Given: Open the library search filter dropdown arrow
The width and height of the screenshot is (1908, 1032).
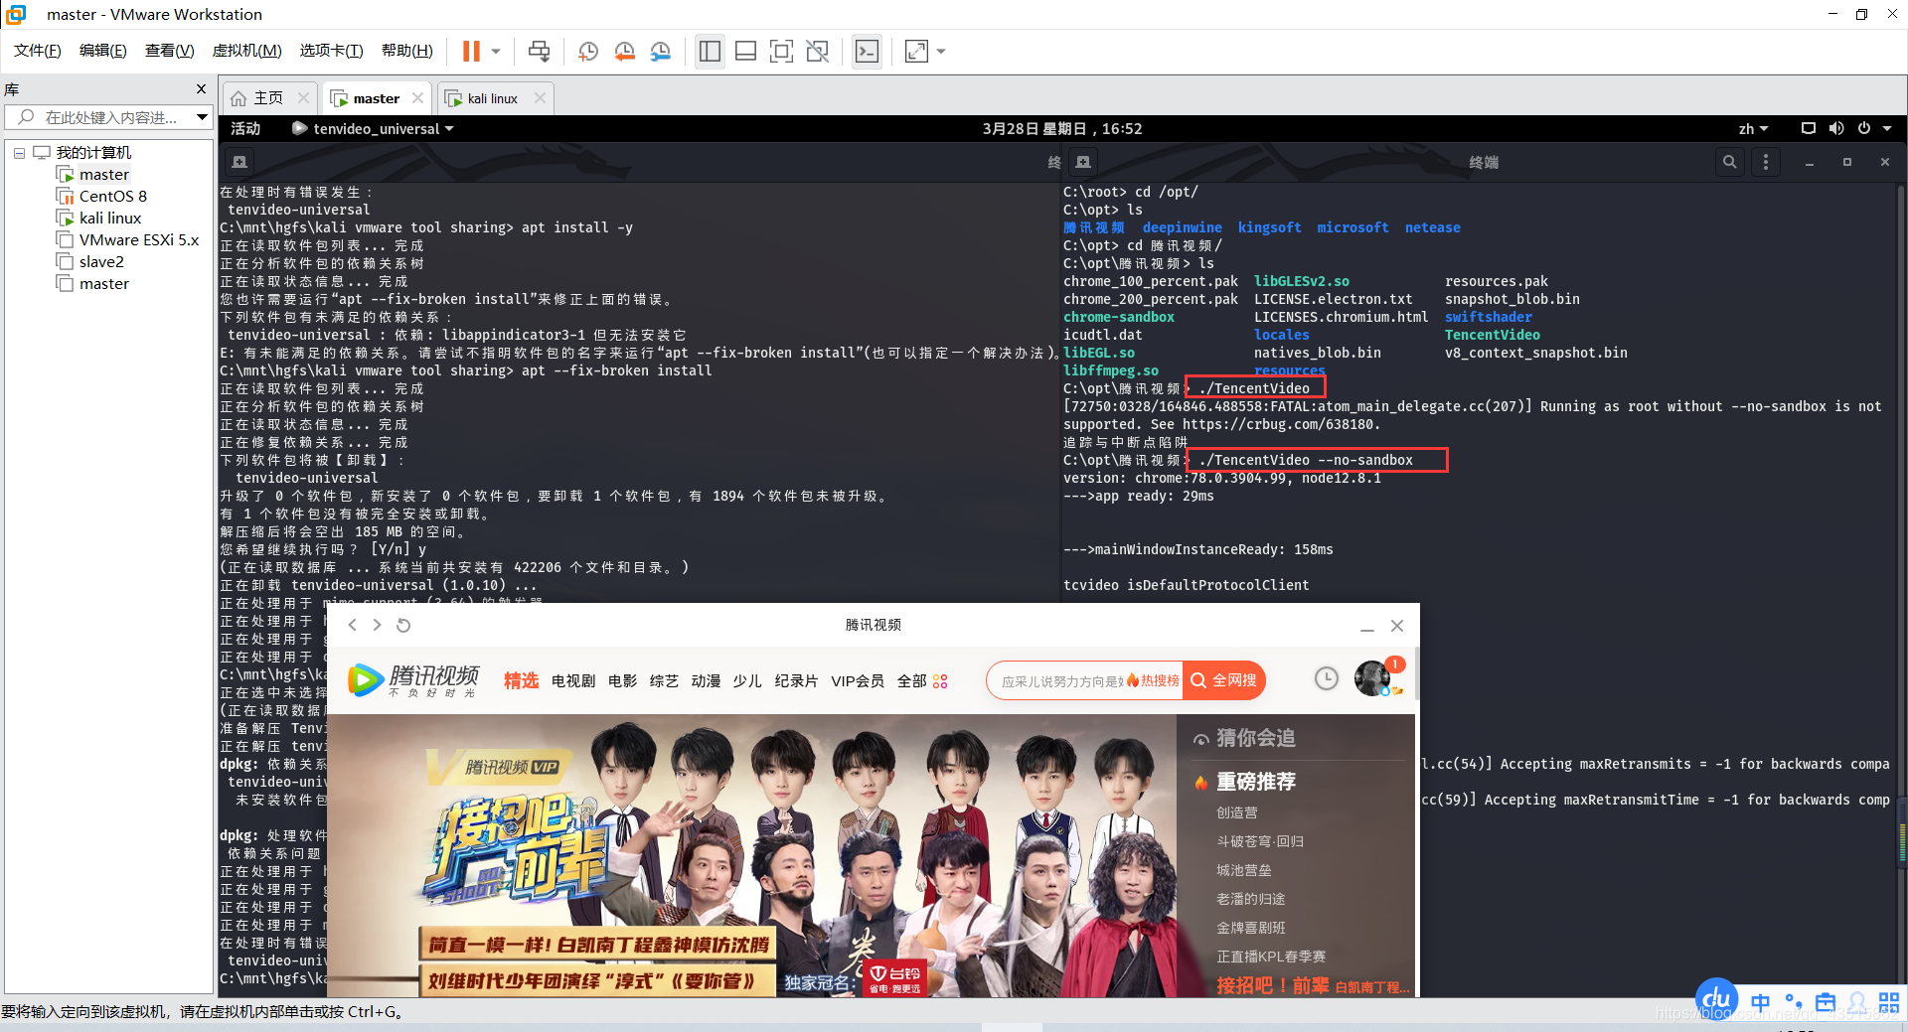Looking at the screenshot, I should click(203, 117).
